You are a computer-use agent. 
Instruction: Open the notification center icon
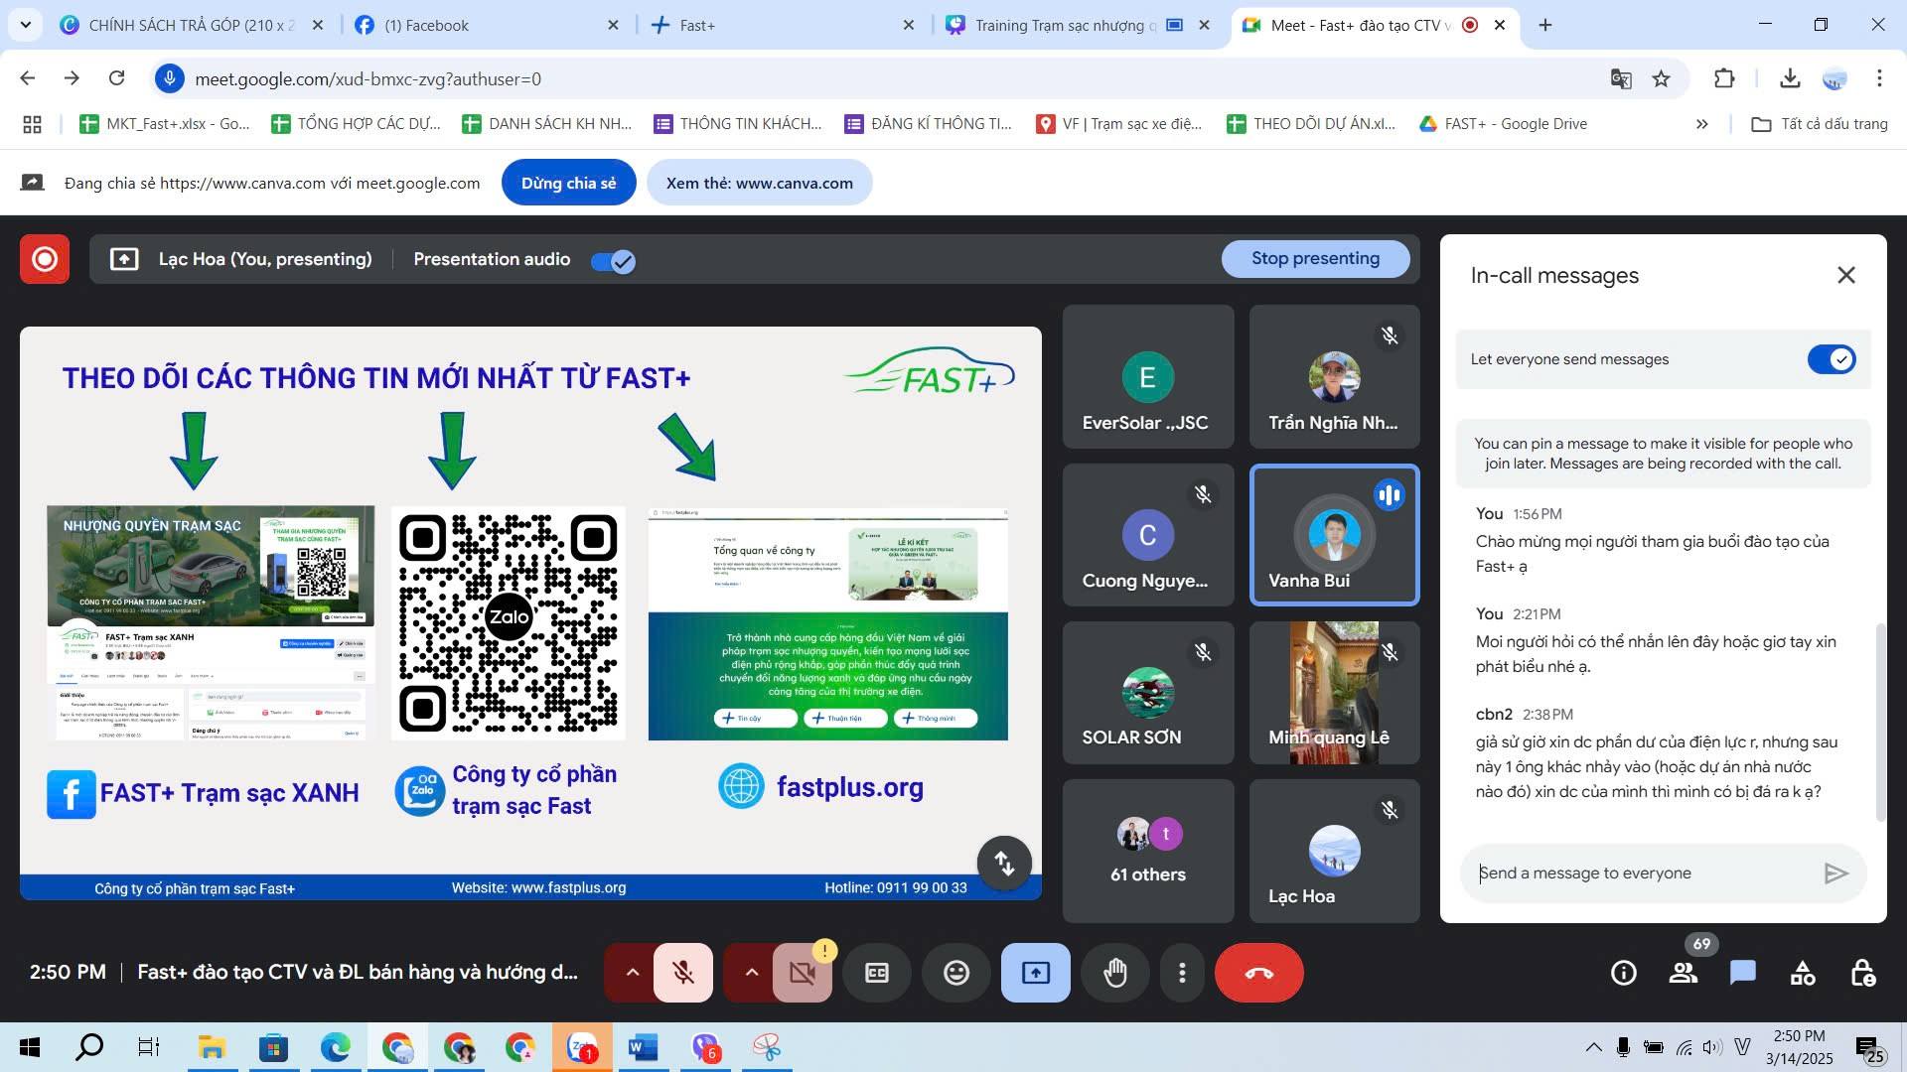[1871, 1048]
